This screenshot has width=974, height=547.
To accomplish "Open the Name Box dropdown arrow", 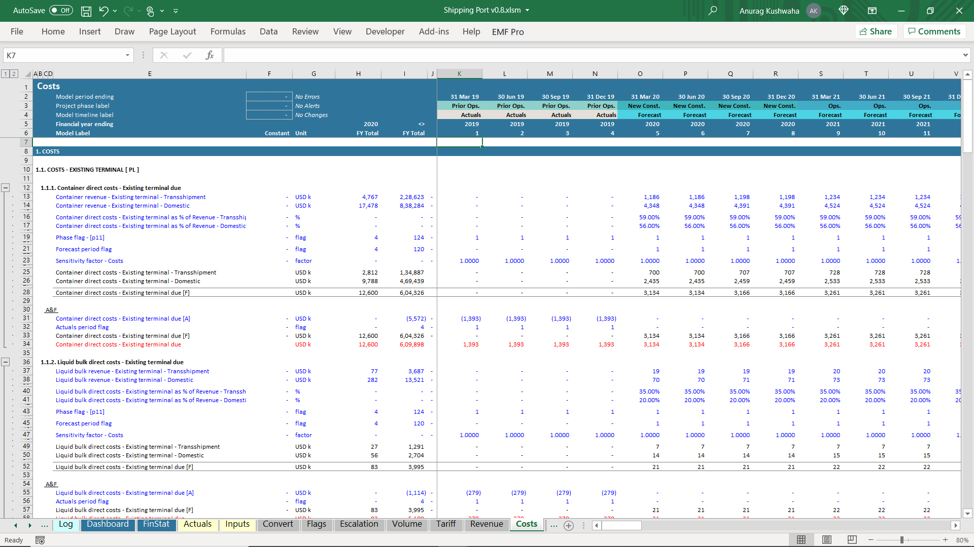I will tap(127, 55).
